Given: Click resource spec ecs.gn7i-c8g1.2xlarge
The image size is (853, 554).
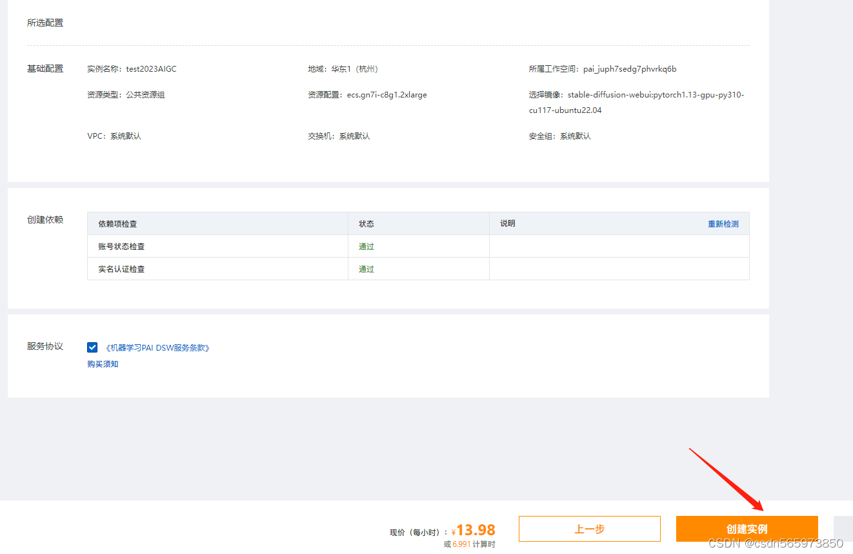Looking at the screenshot, I should coord(387,95).
